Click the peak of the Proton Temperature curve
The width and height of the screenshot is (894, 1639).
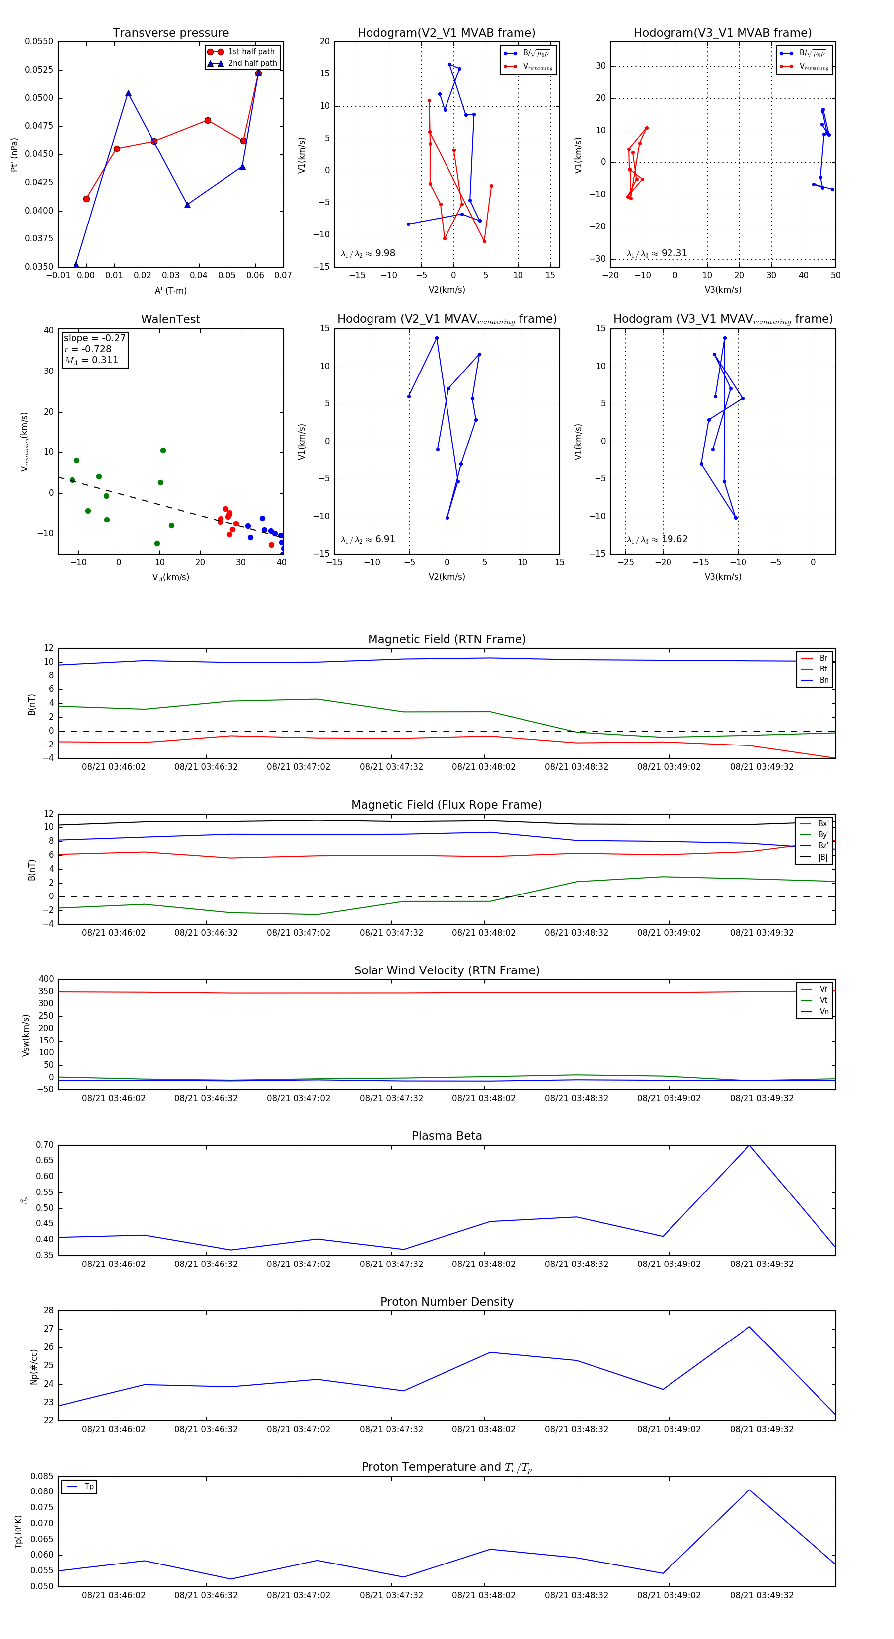[x=749, y=1490]
